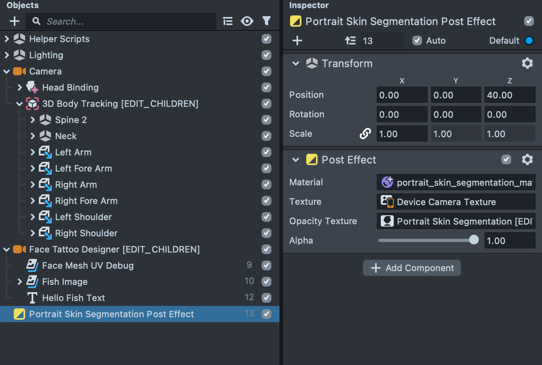Click the Alpha slider handle

coord(474,240)
